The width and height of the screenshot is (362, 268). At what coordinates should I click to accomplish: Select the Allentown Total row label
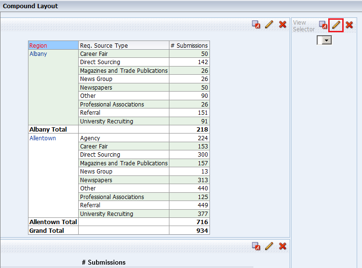53,222
